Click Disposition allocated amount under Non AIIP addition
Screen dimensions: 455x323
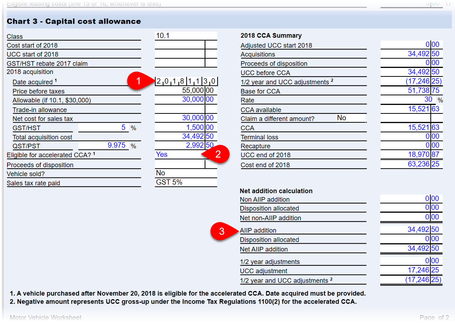point(412,208)
